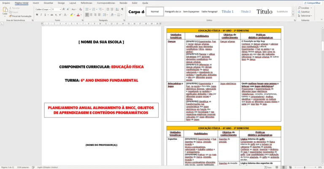Viewport: 324px width, 169px height.
Task: Align text right
Action: coord(95,15)
